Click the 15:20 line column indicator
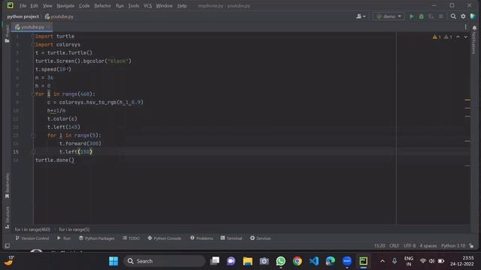 coord(379,246)
